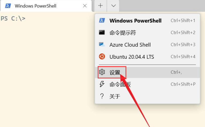Open 设置 from the dropdown menu

[x=115, y=72]
